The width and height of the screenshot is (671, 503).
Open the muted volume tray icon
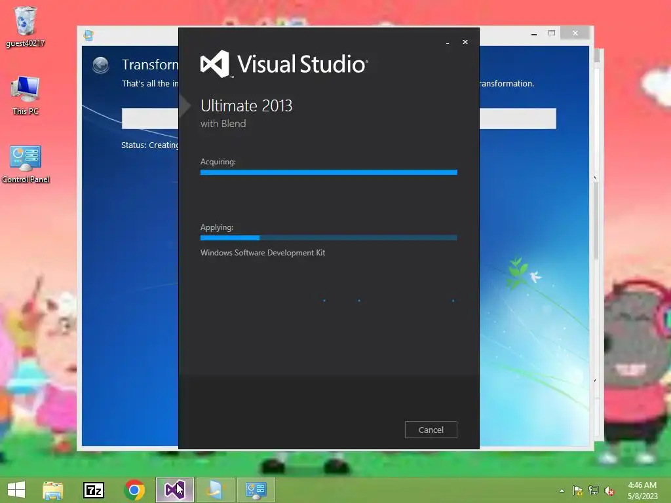point(609,491)
